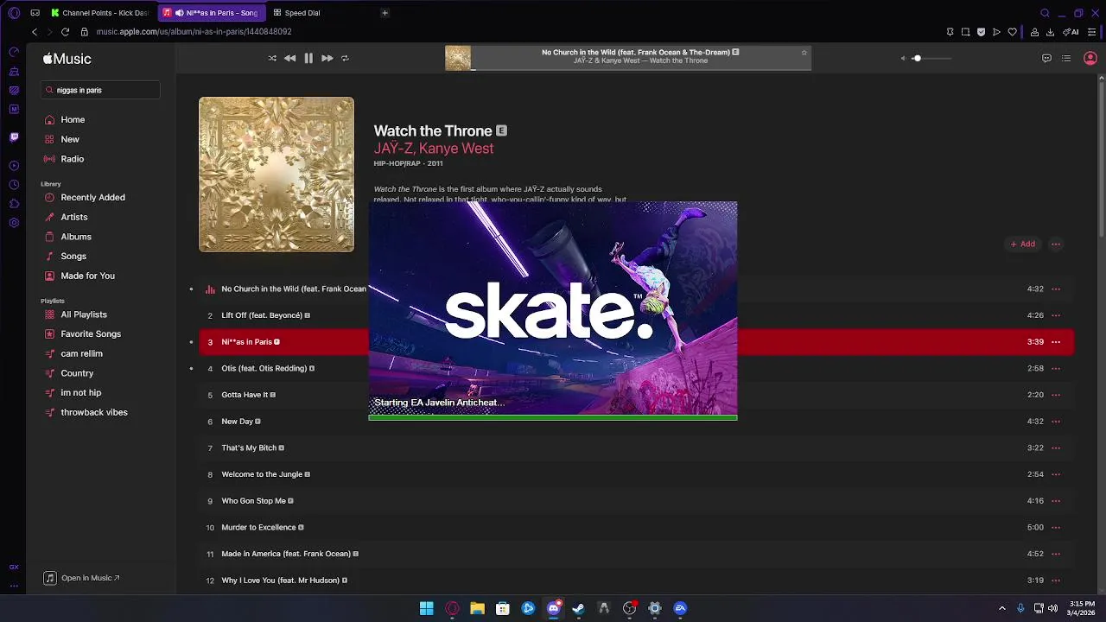The width and height of the screenshot is (1106, 622).
Task: Open the im not hip playlist
Action: (x=80, y=393)
